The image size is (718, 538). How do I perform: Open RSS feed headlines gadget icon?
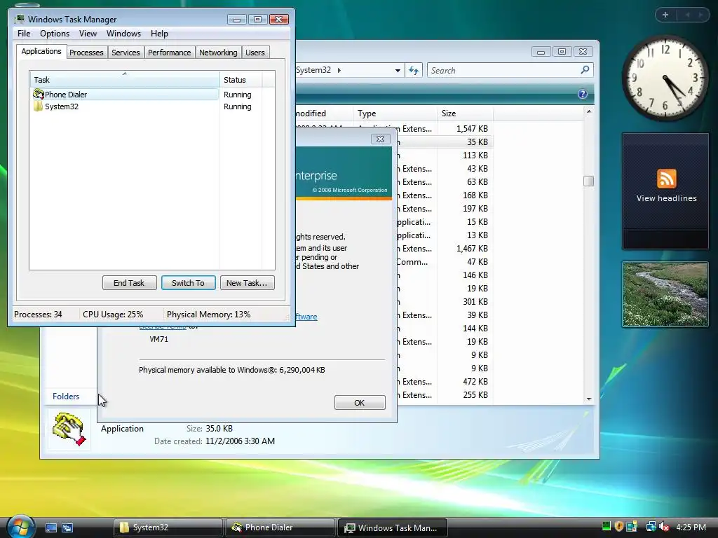[x=666, y=179]
